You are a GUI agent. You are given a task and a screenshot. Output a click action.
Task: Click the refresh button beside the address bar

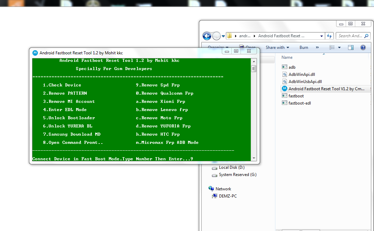pos(329,36)
